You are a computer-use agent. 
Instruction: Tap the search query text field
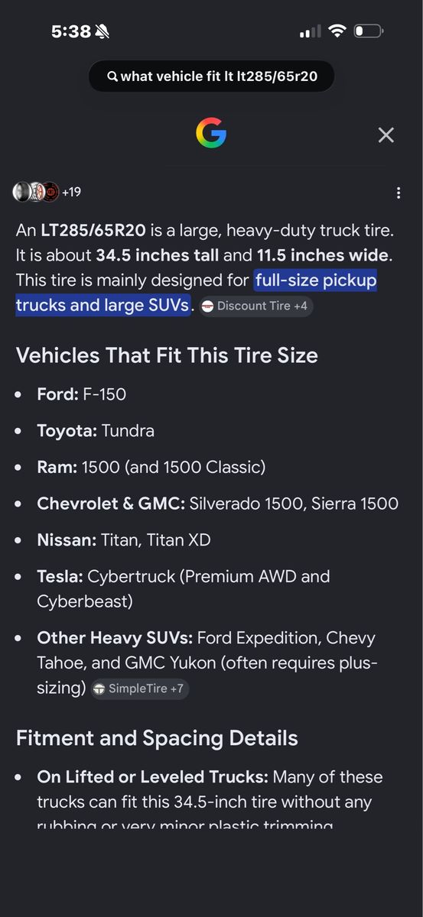pyautogui.click(x=211, y=76)
